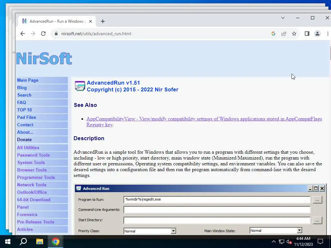Viewport: 331px width, 248px height.
Task: Select the AdvancedRun browser tab
Action: pyautogui.click(x=57, y=21)
